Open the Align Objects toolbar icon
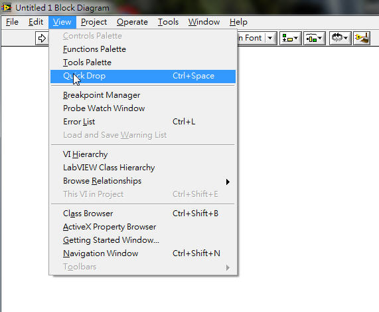 pos(290,39)
